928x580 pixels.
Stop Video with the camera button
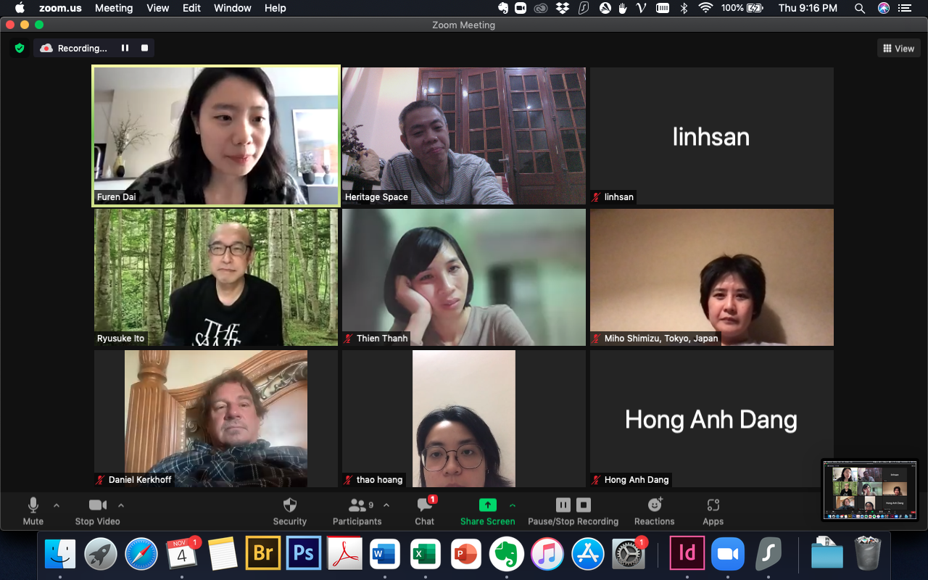tap(97, 505)
